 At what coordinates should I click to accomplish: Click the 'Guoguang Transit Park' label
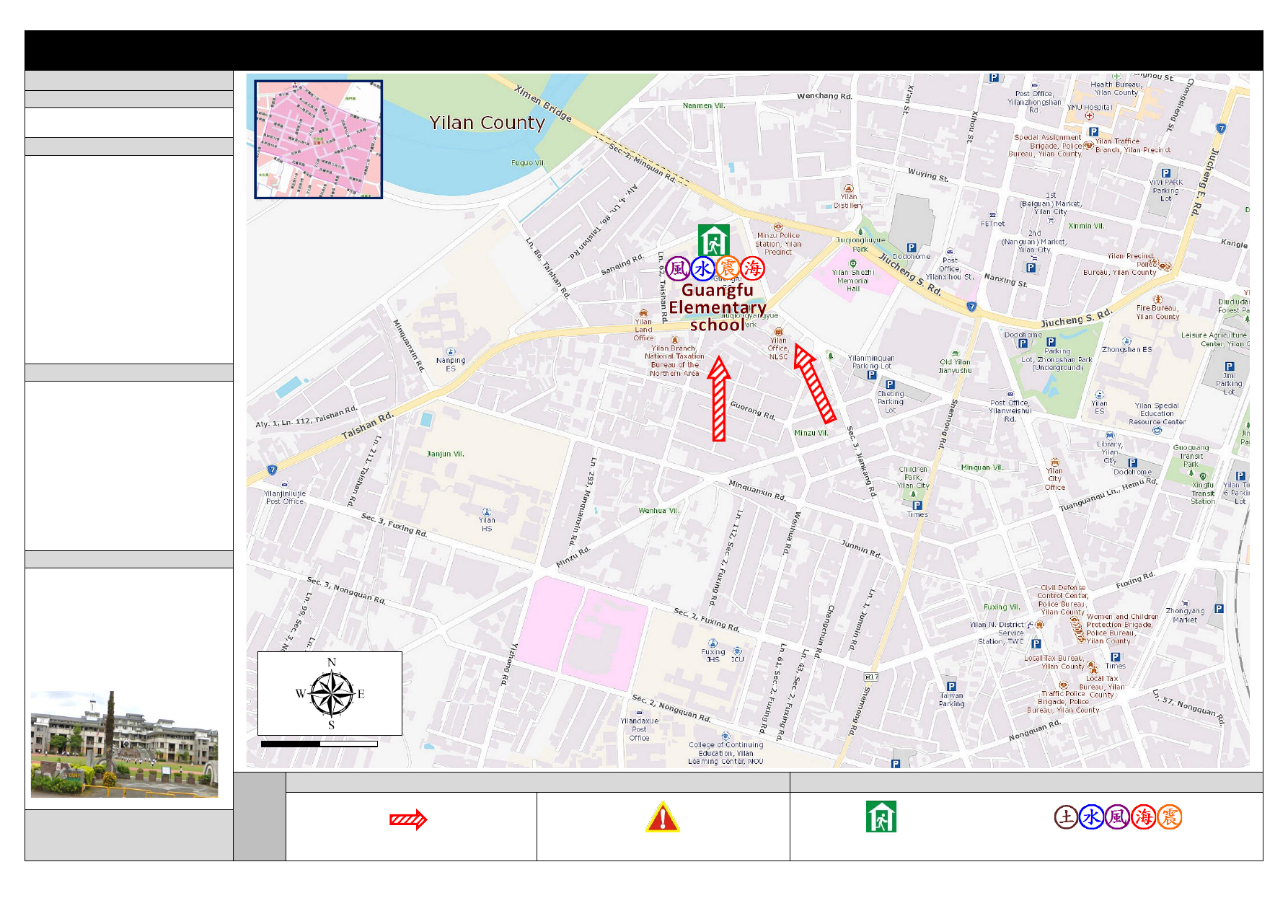(1191, 456)
